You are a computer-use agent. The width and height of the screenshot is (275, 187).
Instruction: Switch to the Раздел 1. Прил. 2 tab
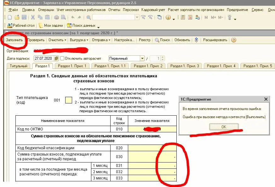[148, 66]
